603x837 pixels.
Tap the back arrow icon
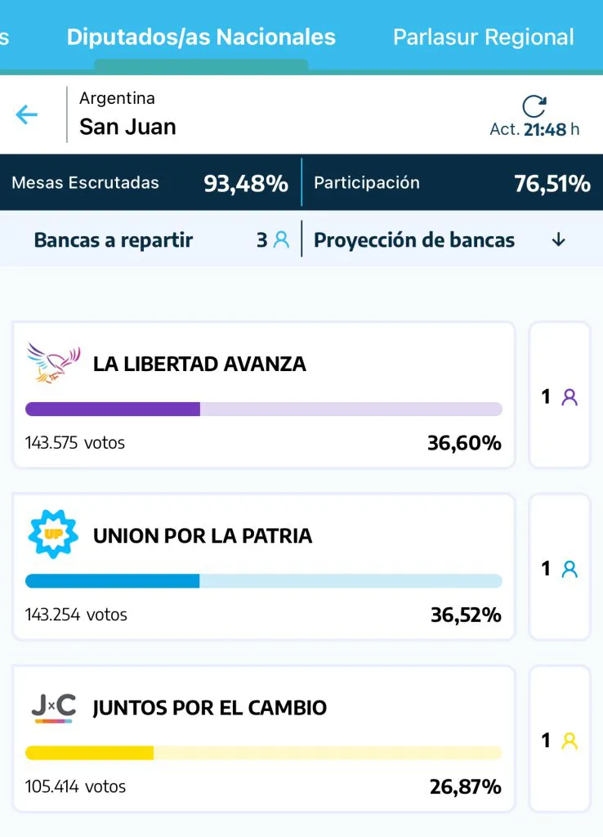coord(27,114)
